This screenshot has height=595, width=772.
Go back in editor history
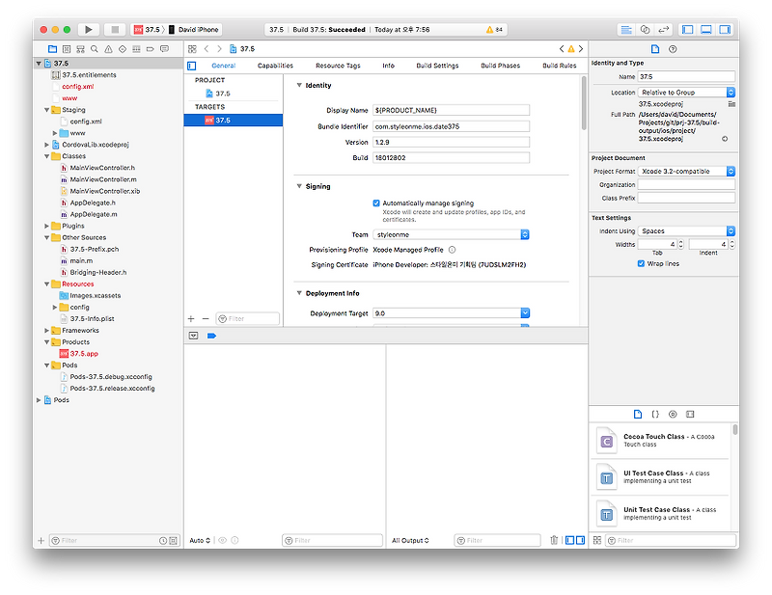(x=207, y=49)
